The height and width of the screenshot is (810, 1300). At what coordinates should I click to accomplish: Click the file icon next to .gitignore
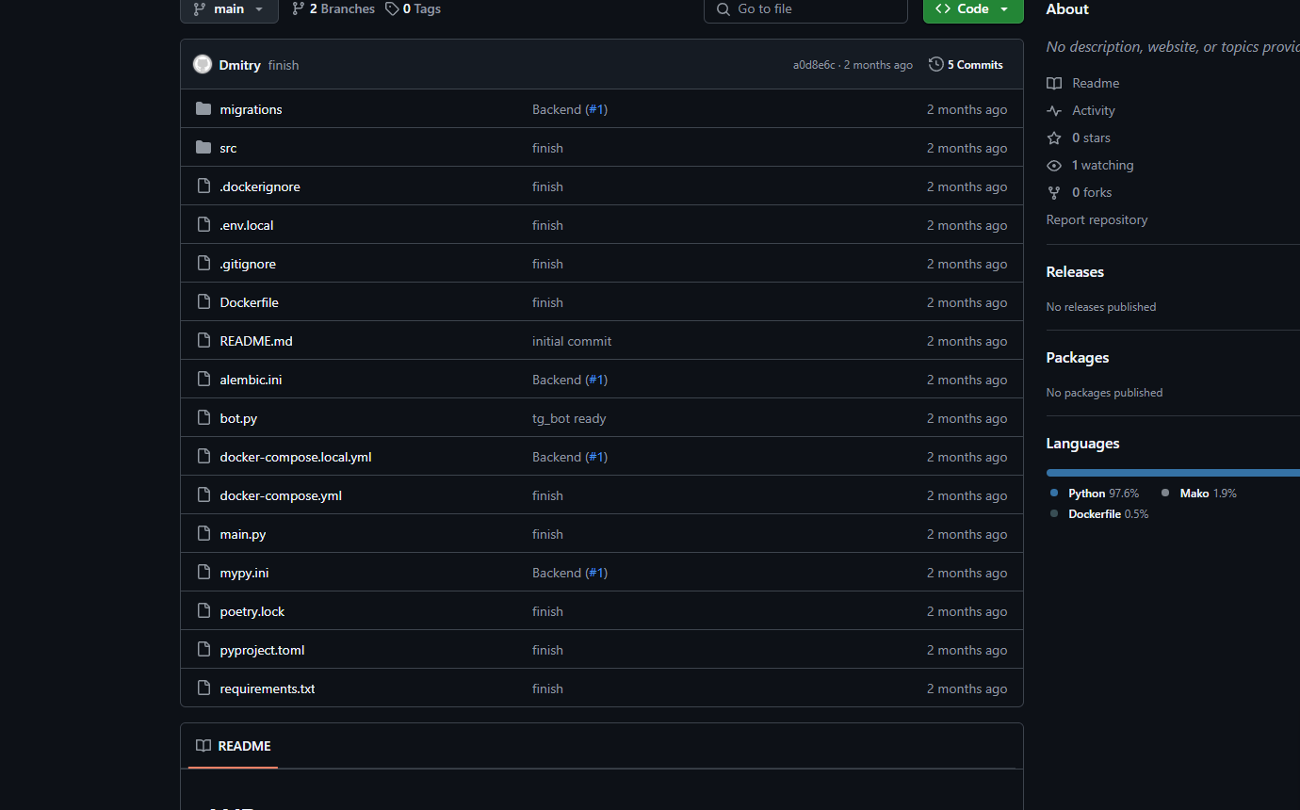point(203,264)
